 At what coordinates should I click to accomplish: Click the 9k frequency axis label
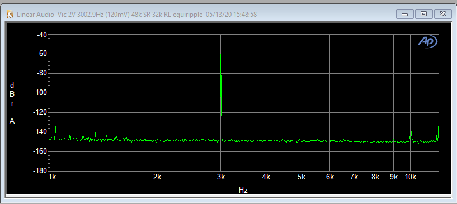394,177
